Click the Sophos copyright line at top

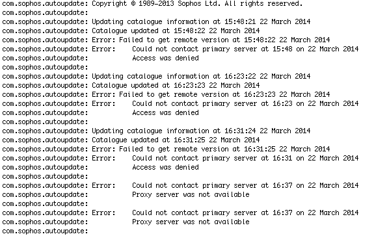152,4
